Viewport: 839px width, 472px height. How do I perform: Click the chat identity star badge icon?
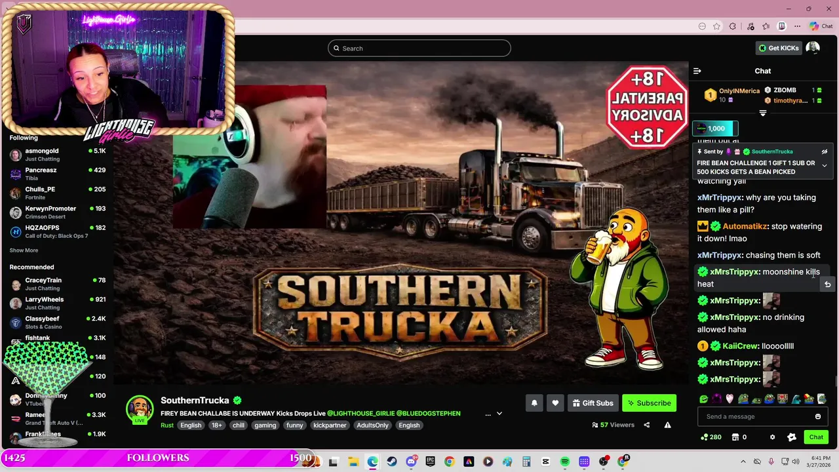coord(792,437)
